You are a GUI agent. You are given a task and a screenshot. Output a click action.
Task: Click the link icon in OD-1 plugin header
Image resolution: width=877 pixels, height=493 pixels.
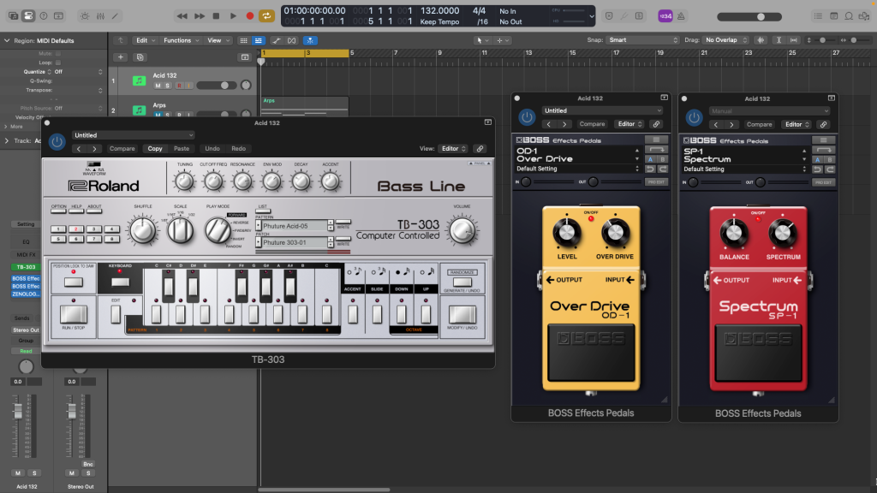point(656,124)
